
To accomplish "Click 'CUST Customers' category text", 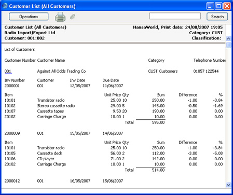I will [163, 71].
